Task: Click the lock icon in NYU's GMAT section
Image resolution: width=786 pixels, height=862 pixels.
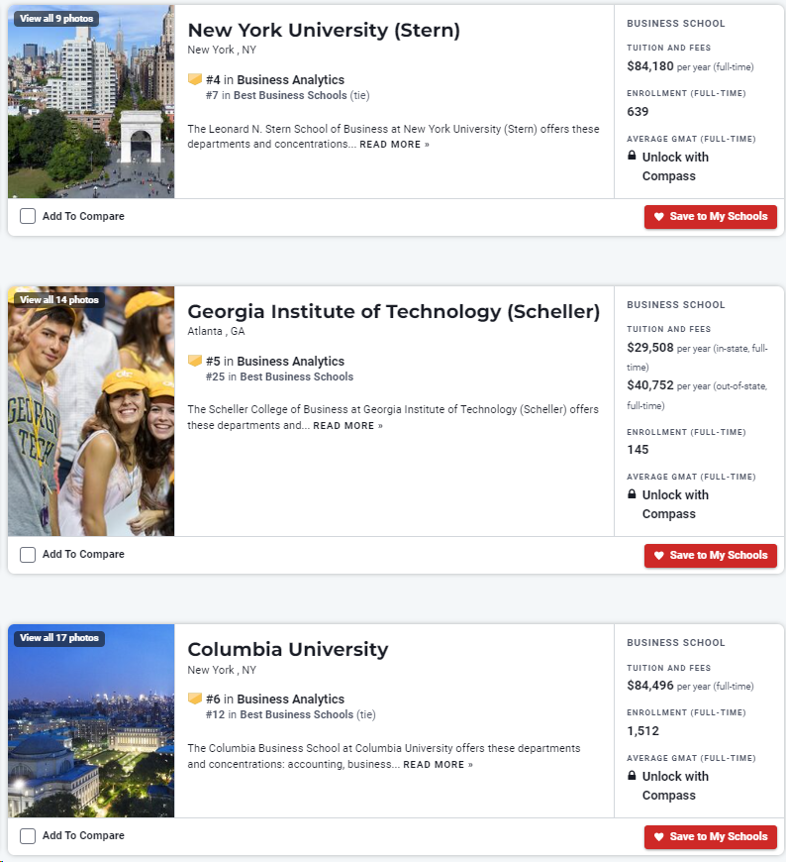Action: click(x=632, y=156)
